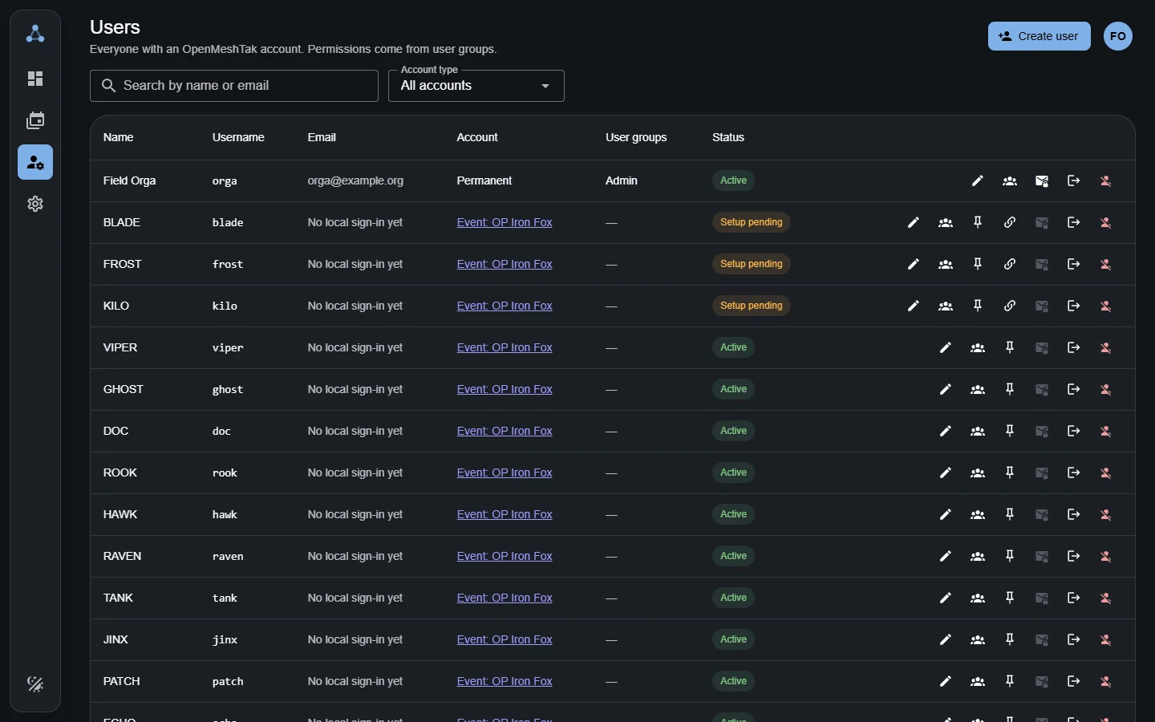This screenshot has width=1155, height=722.
Task: Open the Event: OP Iron Fox link for VIPER
Action: click(x=505, y=348)
